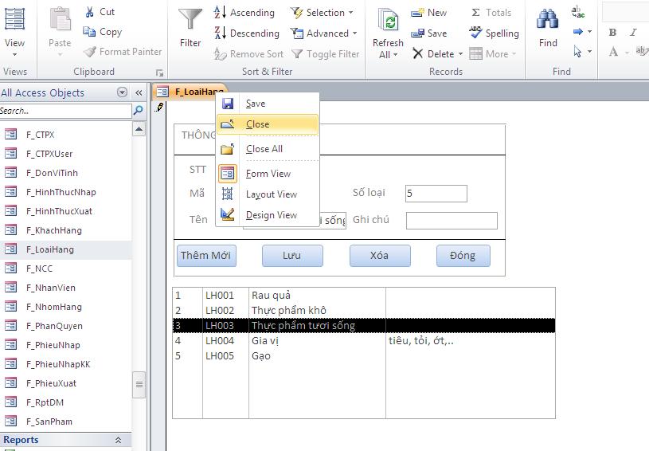Image resolution: width=649 pixels, height=451 pixels.
Task: Click the Bold formatting button
Action: pyautogui.click(x=612, y=33)
